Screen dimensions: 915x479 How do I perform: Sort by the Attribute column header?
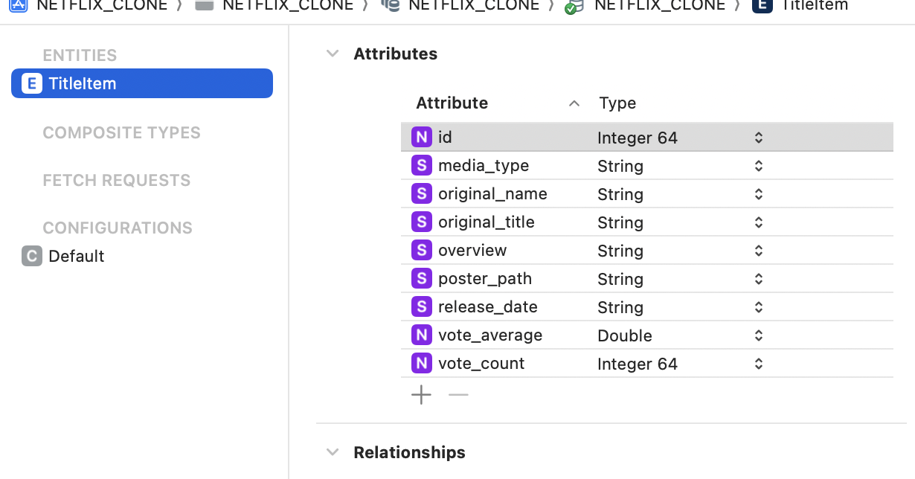452,103
